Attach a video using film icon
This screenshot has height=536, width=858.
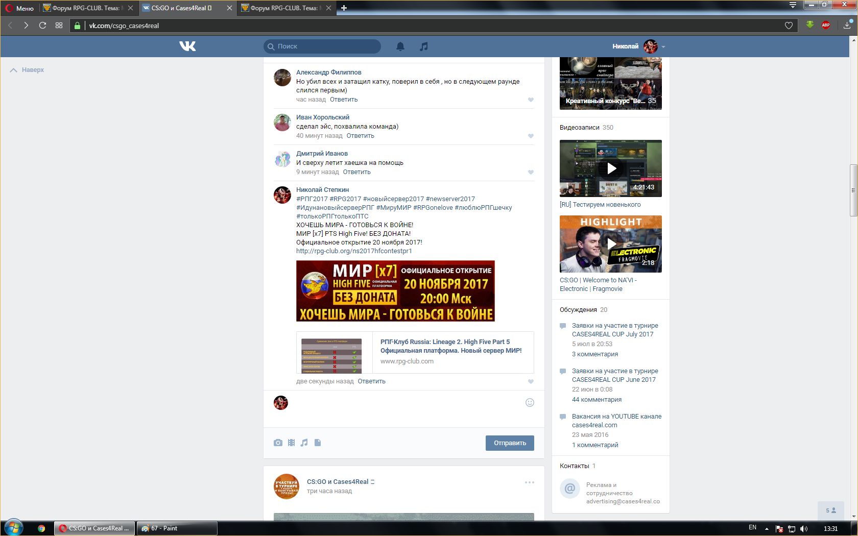pyautogui.click(x=291, y=443)
